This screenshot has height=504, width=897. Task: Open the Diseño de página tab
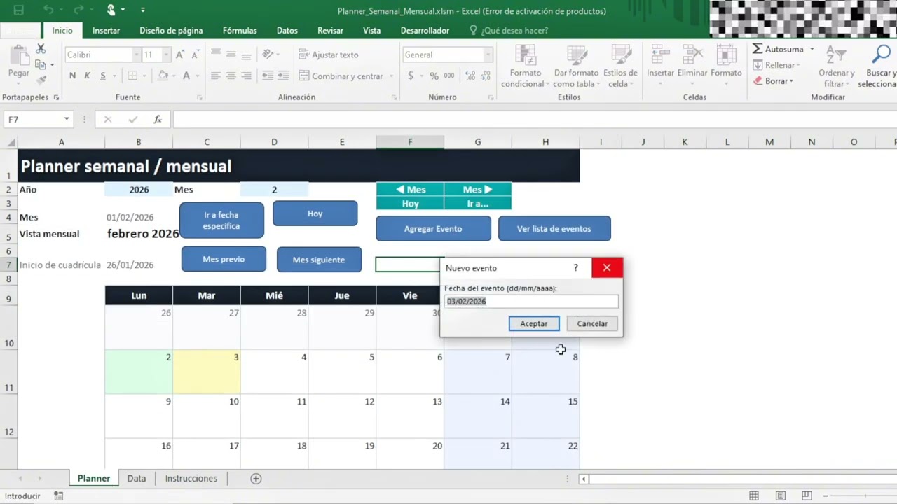point(171,30)
